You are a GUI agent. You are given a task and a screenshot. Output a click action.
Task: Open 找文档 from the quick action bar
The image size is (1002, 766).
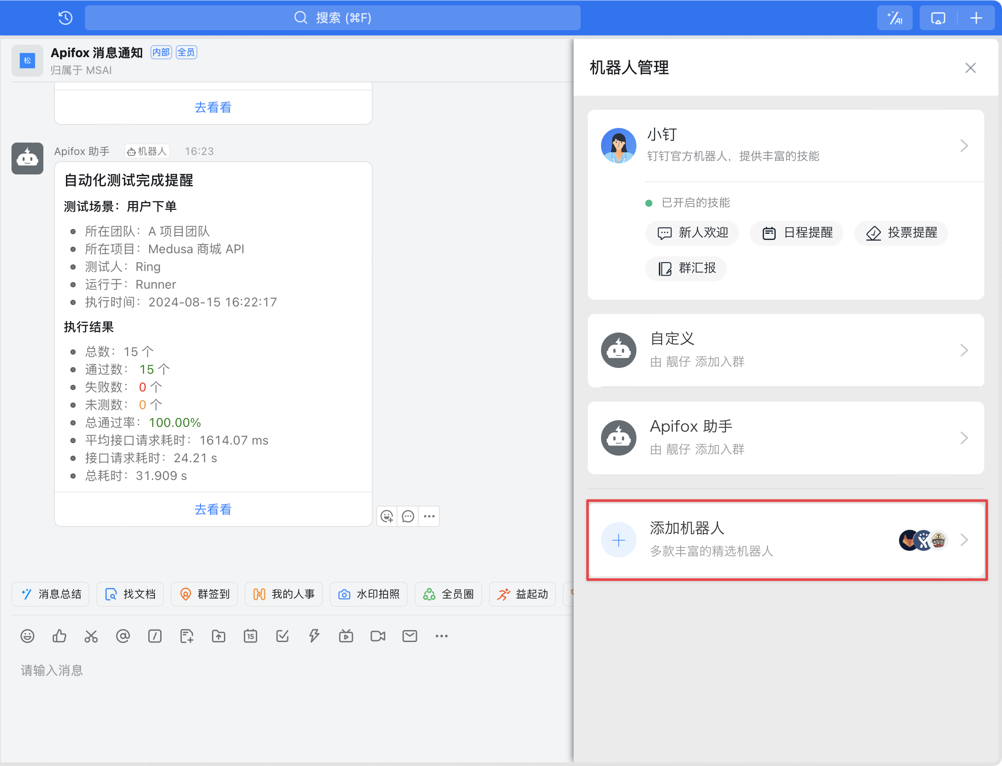130,594
